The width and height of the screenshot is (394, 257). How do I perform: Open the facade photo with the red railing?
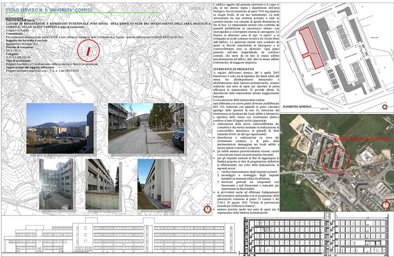(x=154, y=184)
